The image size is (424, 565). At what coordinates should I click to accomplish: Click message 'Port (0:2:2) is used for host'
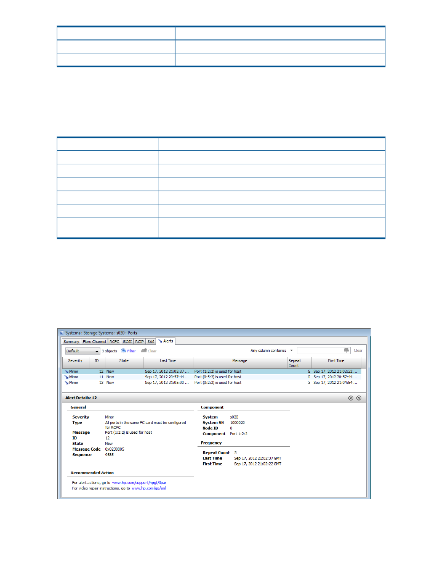pyautogui.click(x=218, y=383)
